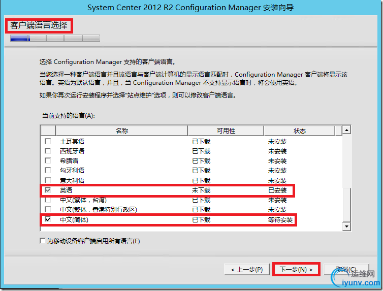Check the 匈牙利语 language checkbox
The height and width of the screenshot is (291, 383).
(x=48, y=170)
